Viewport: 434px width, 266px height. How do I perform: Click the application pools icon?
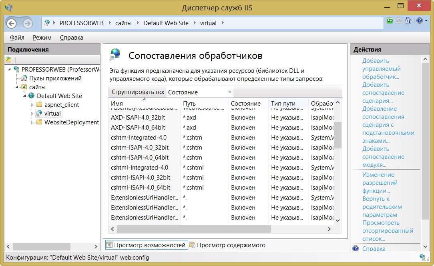tap(24, 78)
